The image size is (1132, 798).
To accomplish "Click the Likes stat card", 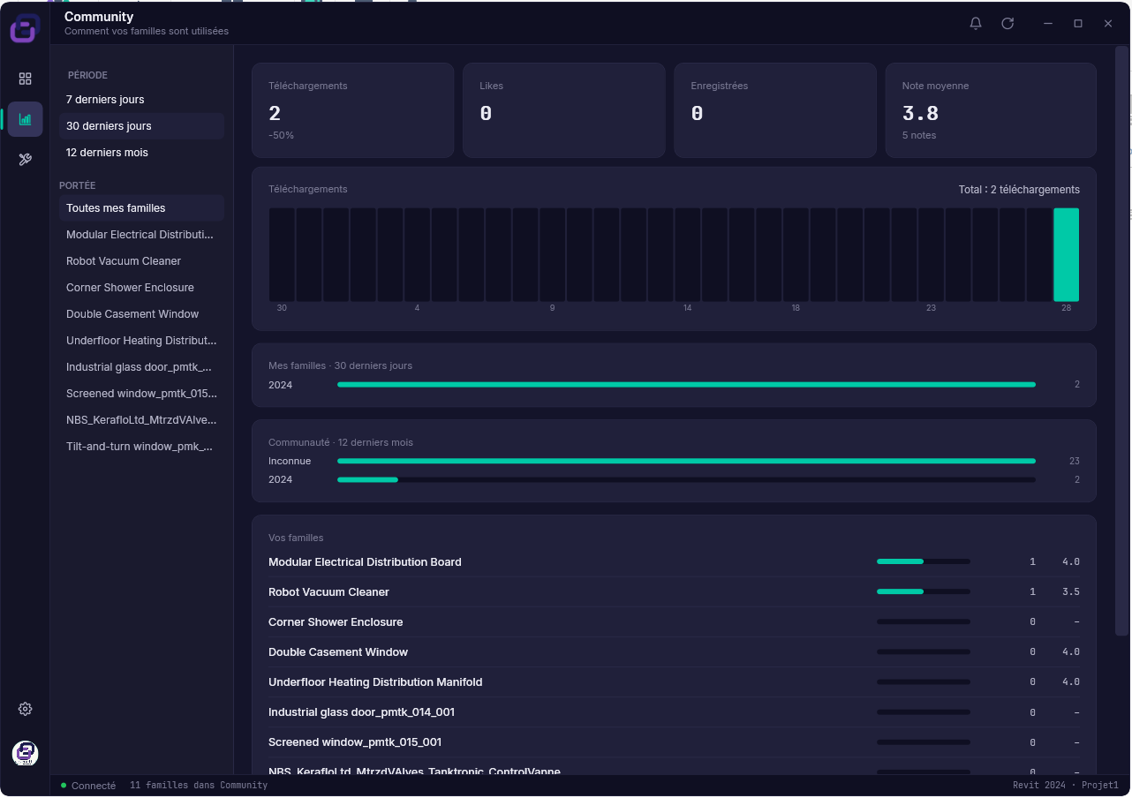I will click(564, 110).
